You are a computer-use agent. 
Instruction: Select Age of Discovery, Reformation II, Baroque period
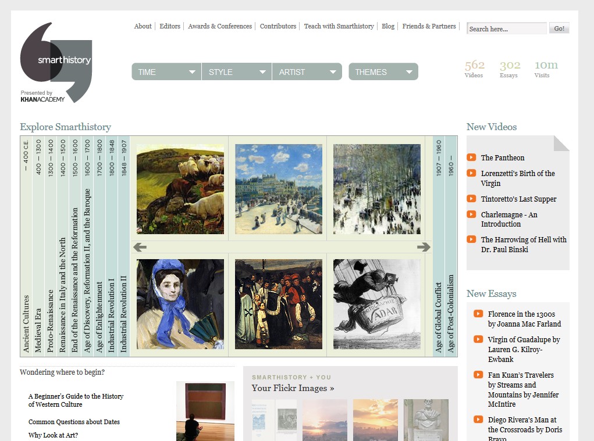[87, 246]
